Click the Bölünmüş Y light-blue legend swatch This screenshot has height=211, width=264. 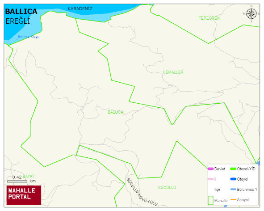click(x=233, y=189)
